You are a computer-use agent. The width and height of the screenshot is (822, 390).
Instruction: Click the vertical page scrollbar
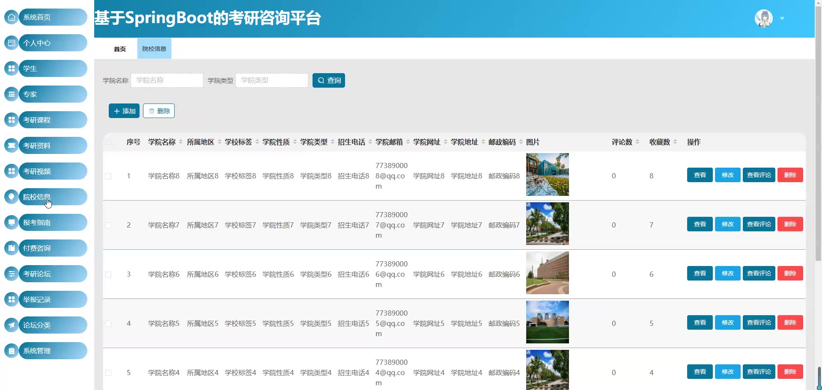coord(819,192)
